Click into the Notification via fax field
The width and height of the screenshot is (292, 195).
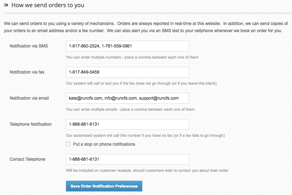tap(127, 72)
